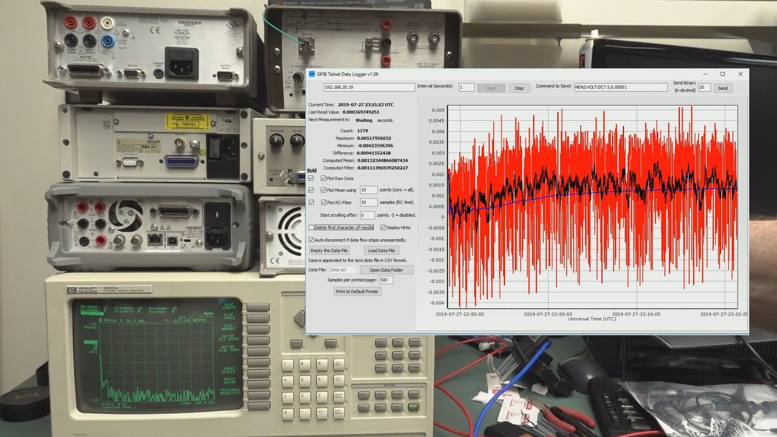Click inside the voltage plot graph area
Viewport: 777px width, 437px height.
click(x=592, y=208)
